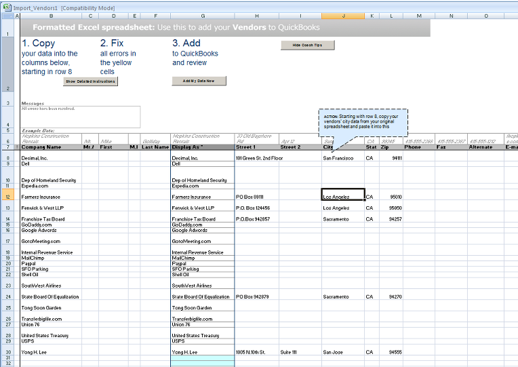Click the Add My Data Now button

pos(199,81)
